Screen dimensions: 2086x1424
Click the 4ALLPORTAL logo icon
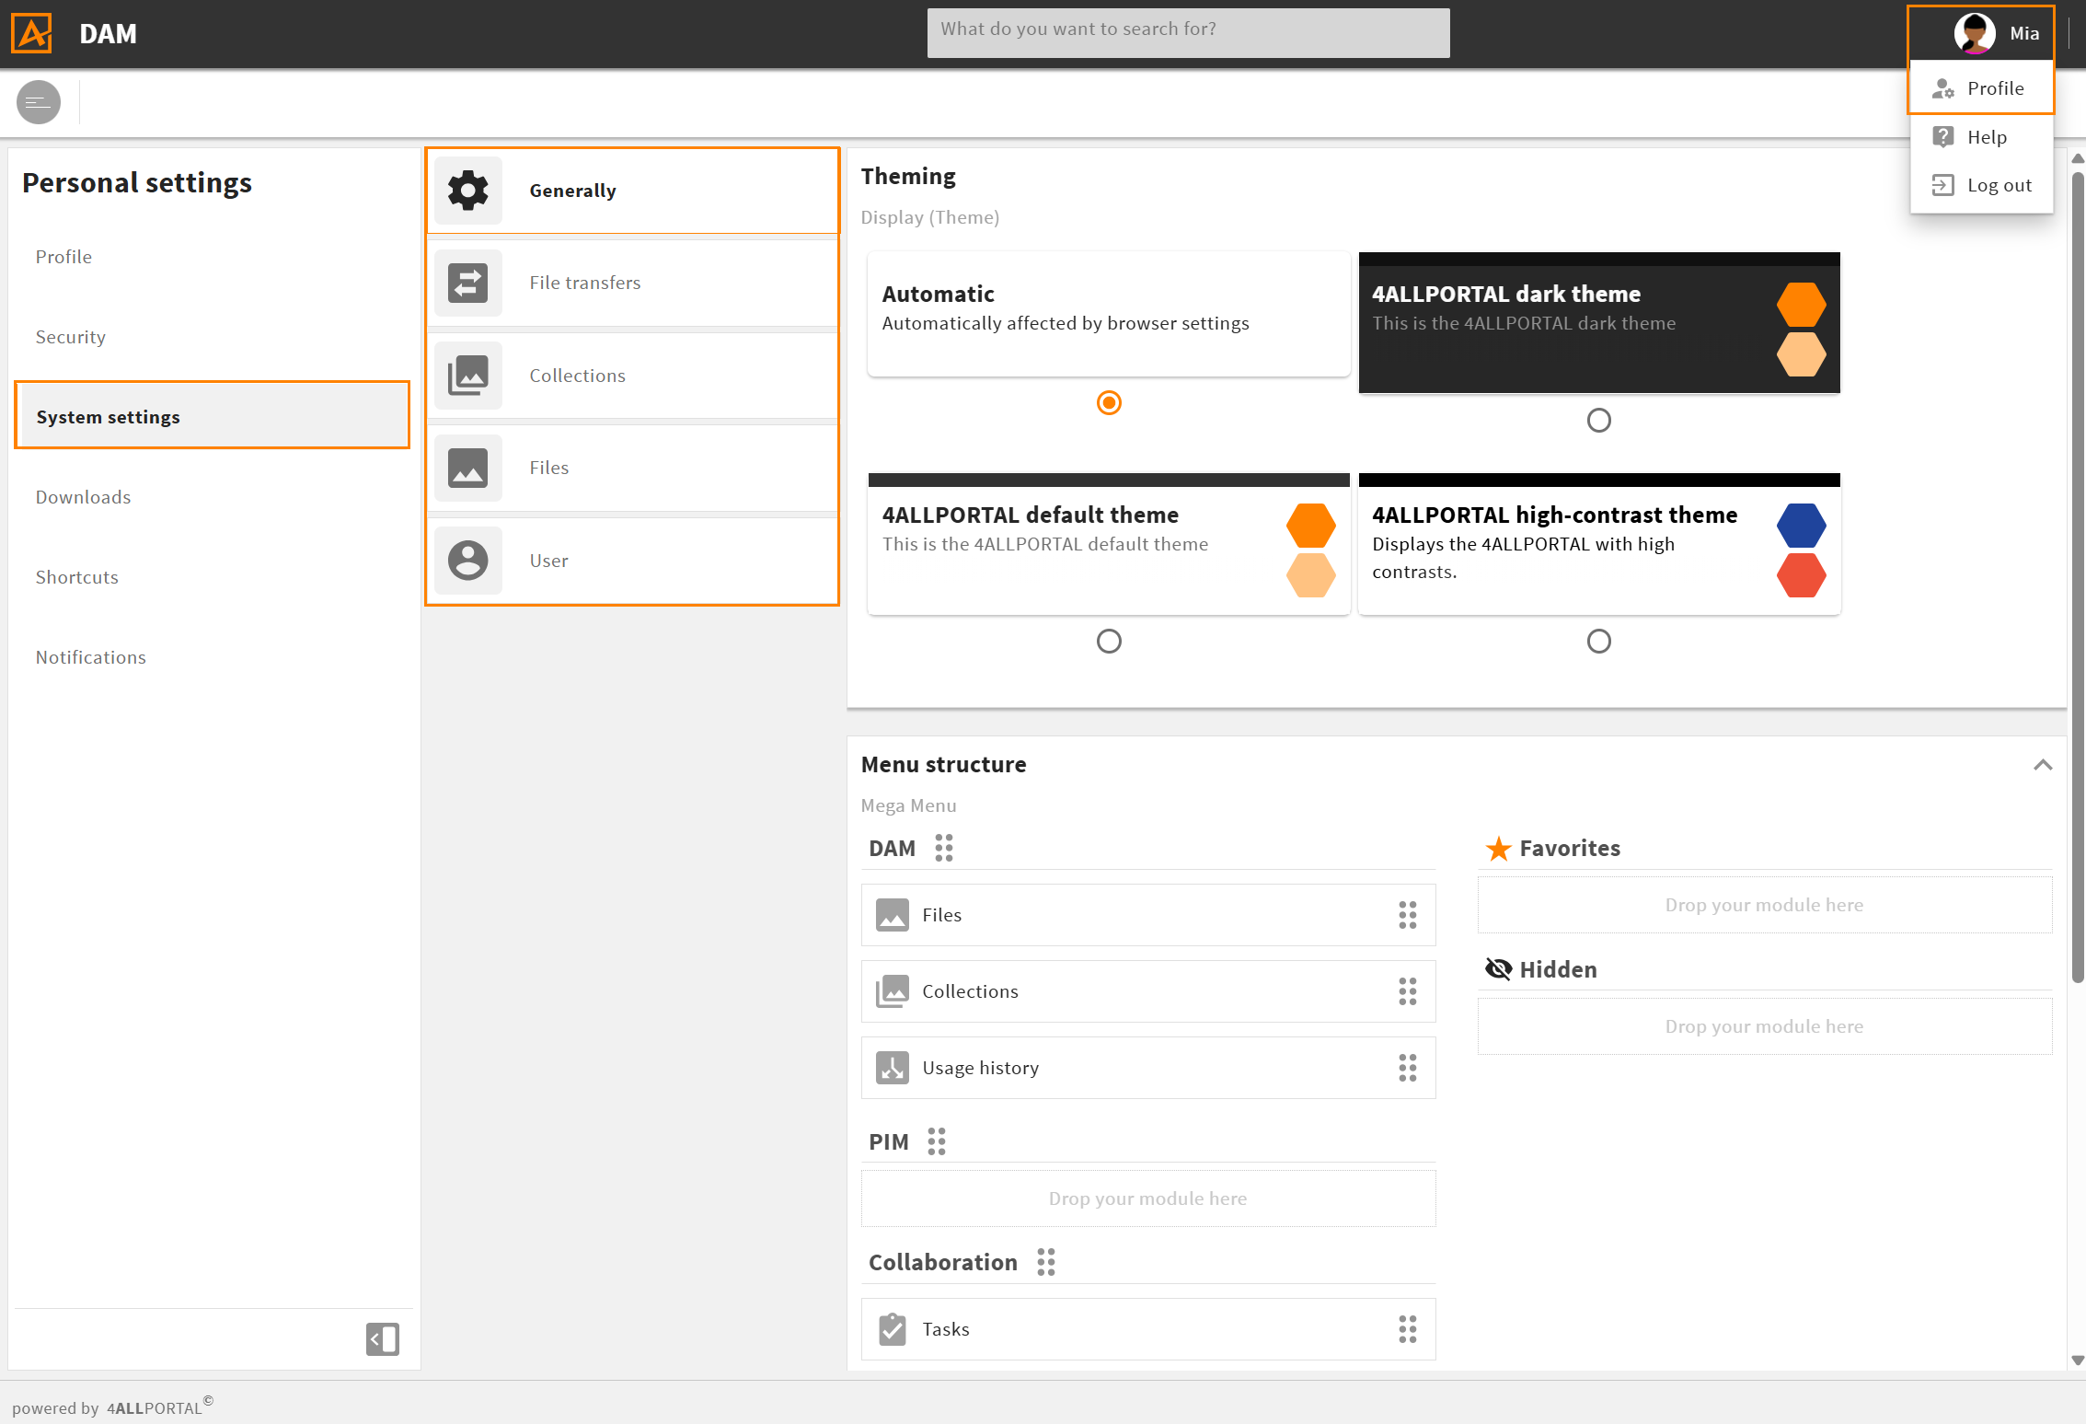tap(31, 33)
